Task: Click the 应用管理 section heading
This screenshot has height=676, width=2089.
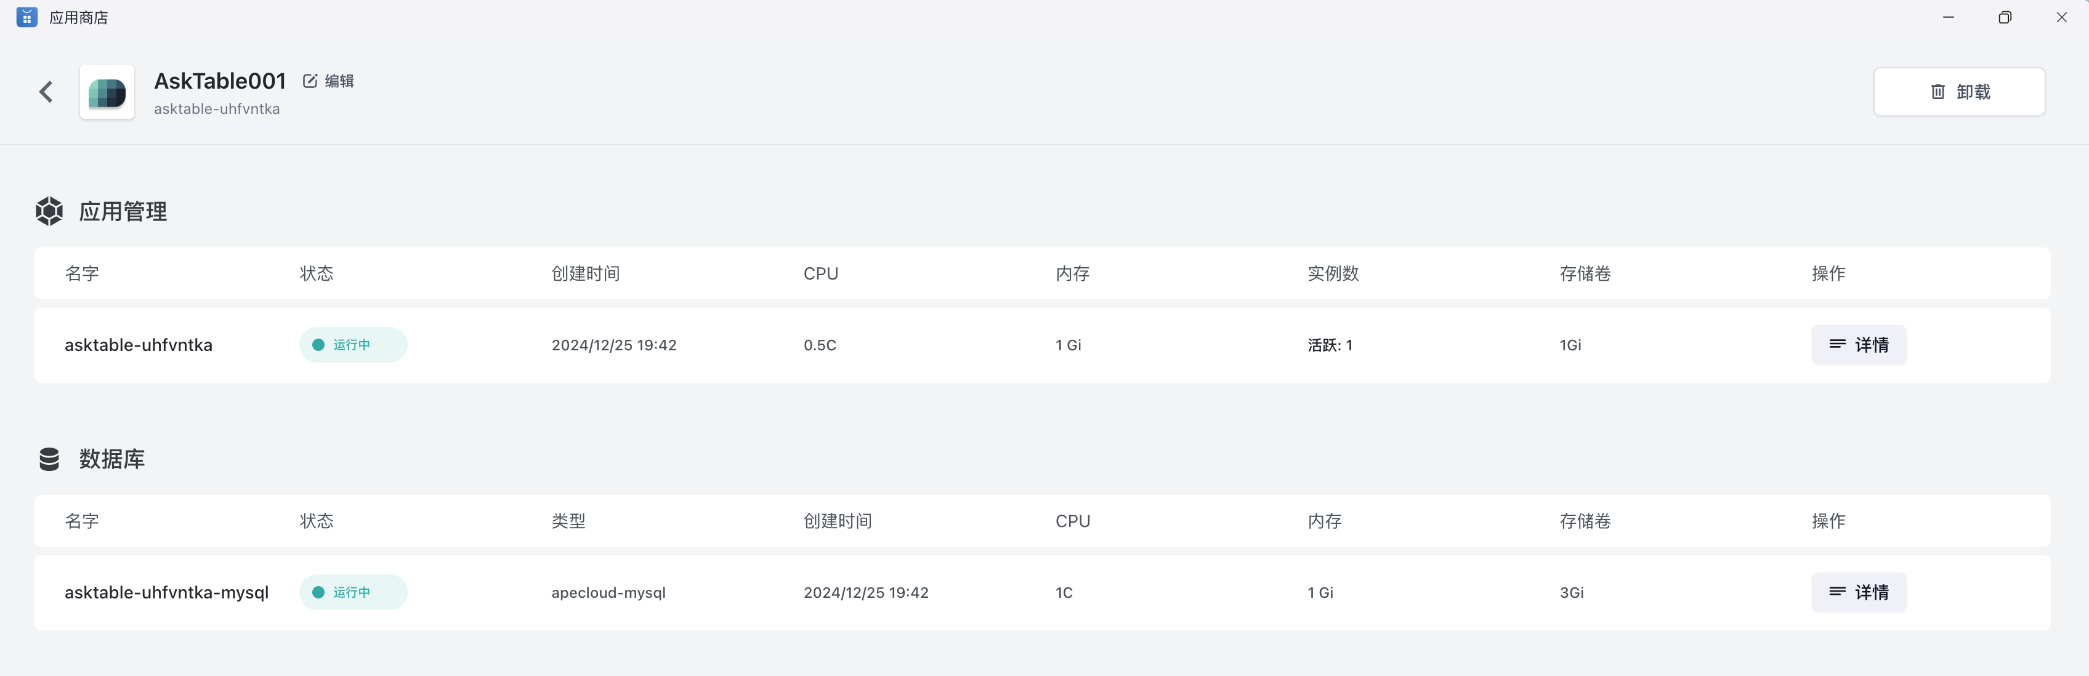Action: click(x=123, y=212)
